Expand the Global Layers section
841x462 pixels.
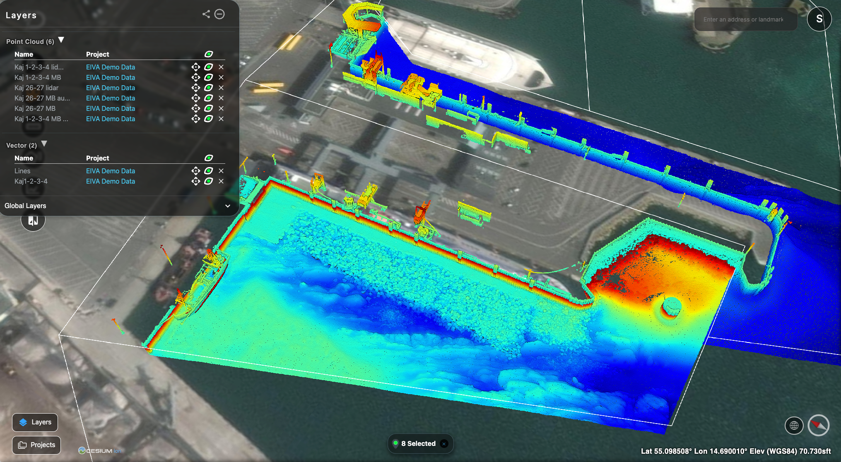point(227,206)
